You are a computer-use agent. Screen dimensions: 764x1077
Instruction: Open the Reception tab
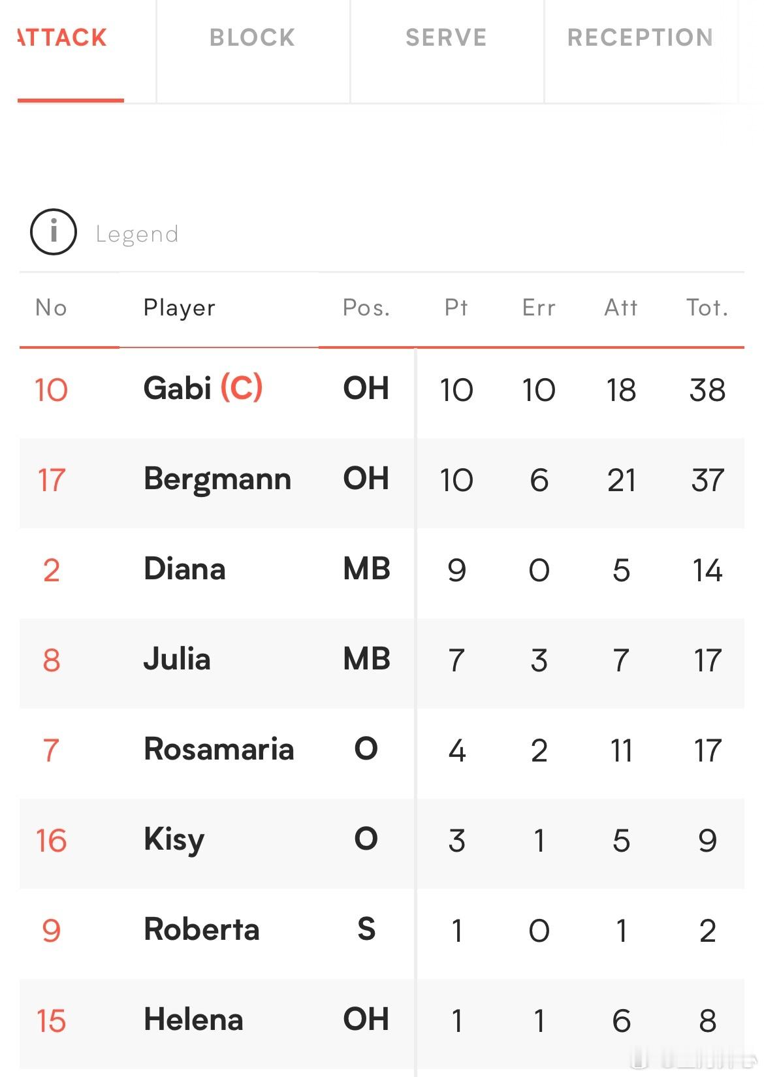[x=641, y=37]
